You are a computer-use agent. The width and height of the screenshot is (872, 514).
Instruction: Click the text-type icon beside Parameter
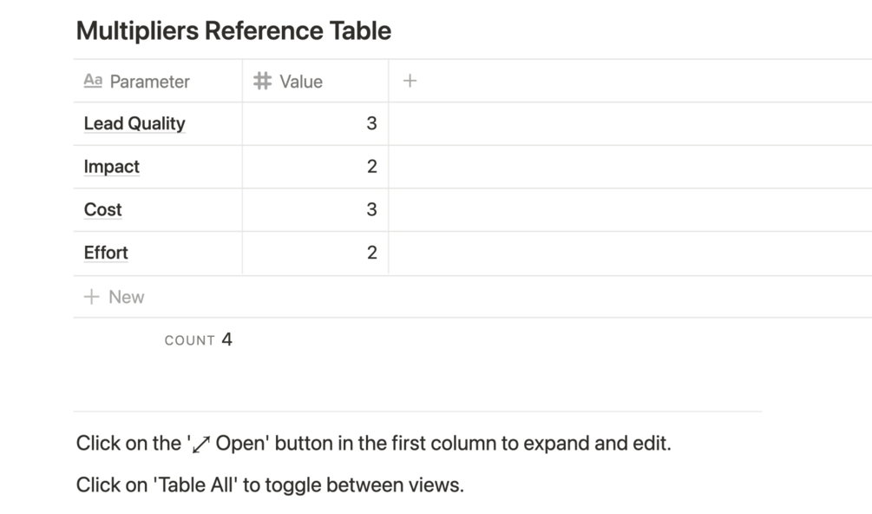pyautogui.click(x=93, y=81)
